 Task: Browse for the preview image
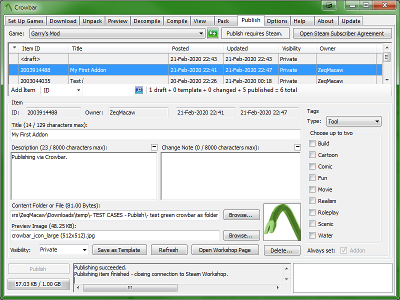pos(241,235)
